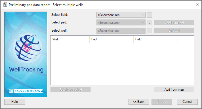The width and height of the screenshot is (202, 109).
Task: Open Help for this dialog
Action: click(14, 102)
